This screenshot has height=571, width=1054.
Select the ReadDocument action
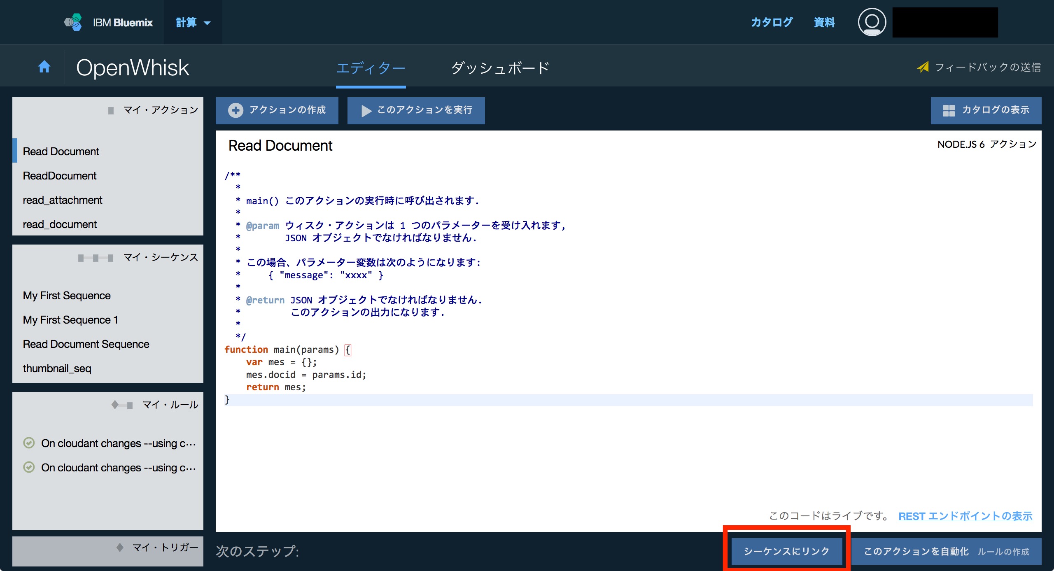pos(108,175)
